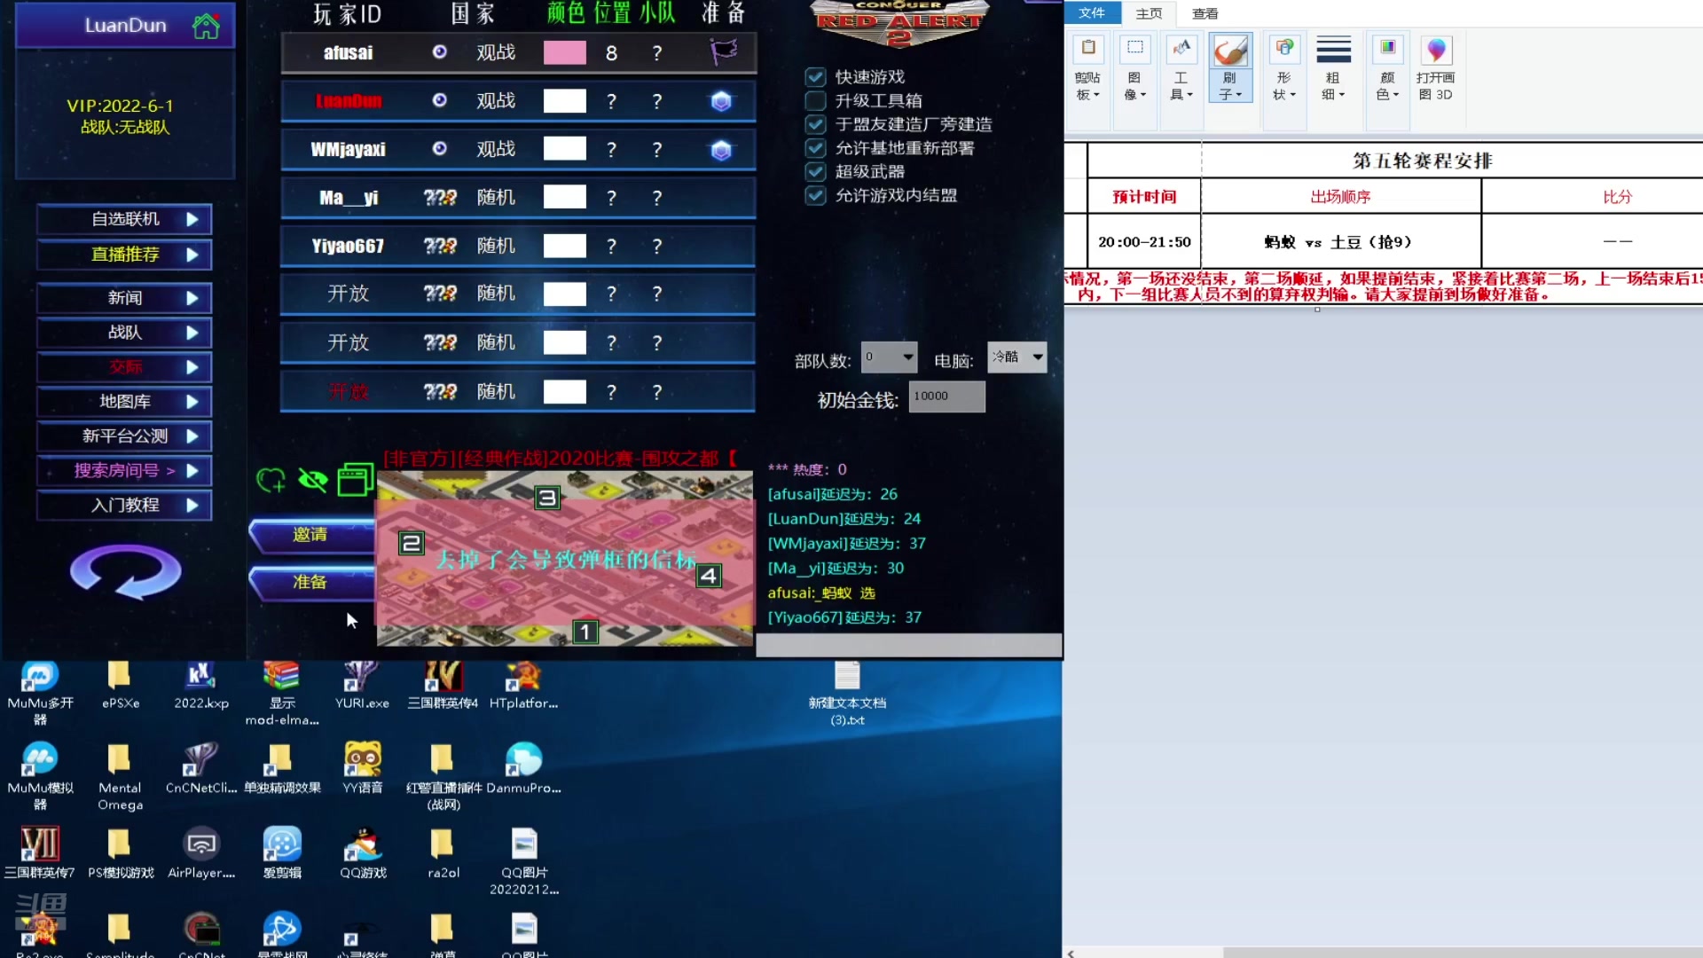Open the 随机 country dropdown for Ma__yi
Viewport: 1703px width, 958px height.
pos(496,198)
